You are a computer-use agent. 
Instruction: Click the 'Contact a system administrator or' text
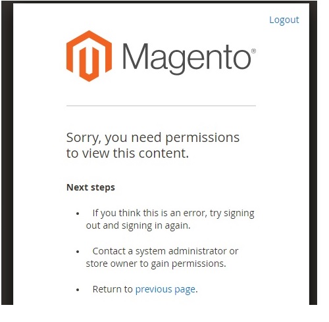click(x=165, y=251)
